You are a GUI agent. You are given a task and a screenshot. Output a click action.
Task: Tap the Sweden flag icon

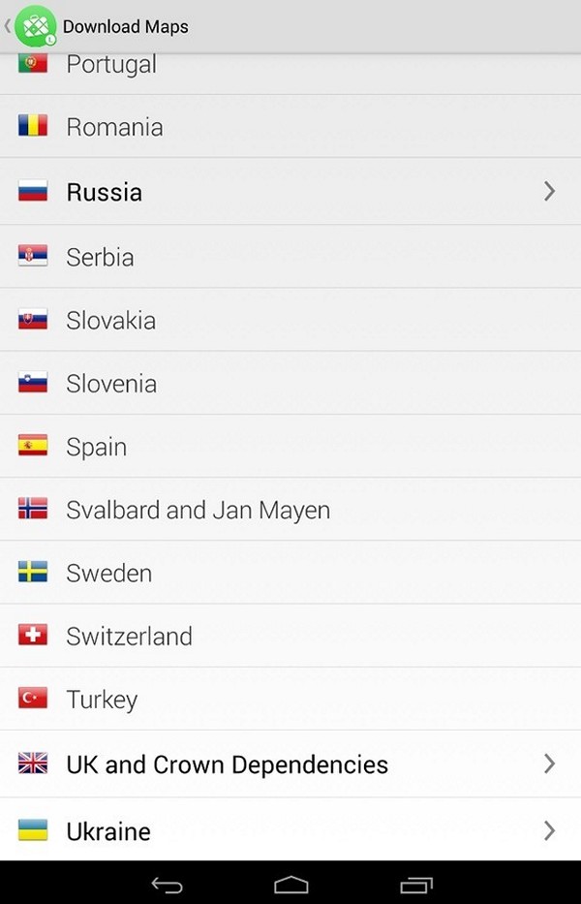[x=33, y=572]
